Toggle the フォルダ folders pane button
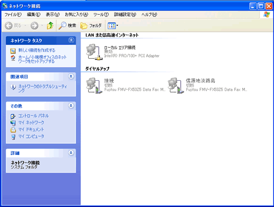The height and width of the screenshot is (207, 274). coord(91,26)
